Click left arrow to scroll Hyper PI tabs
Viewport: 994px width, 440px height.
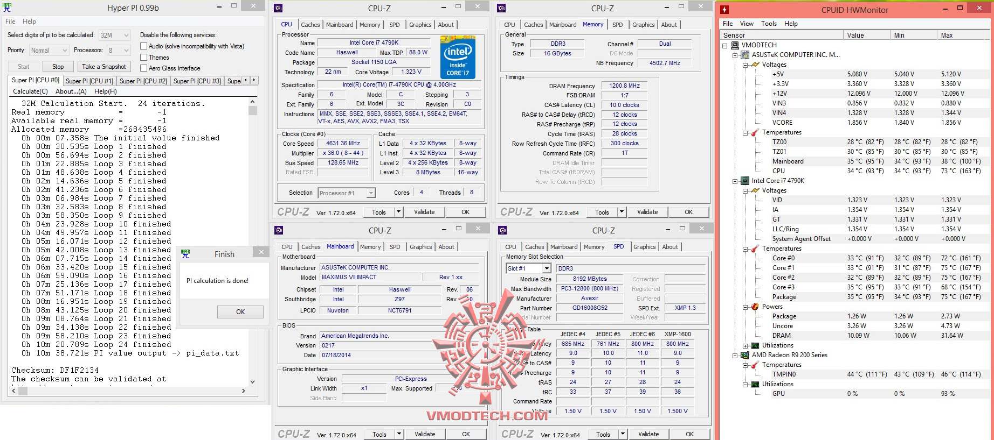point(246,80)
